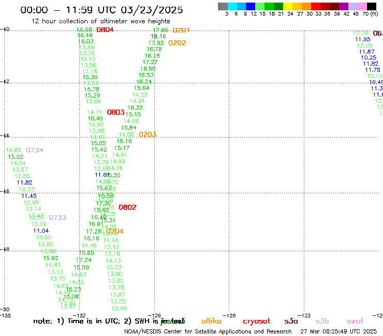Click the 15.84 wave height value
The image size is (383, 336).
point(129,128)
